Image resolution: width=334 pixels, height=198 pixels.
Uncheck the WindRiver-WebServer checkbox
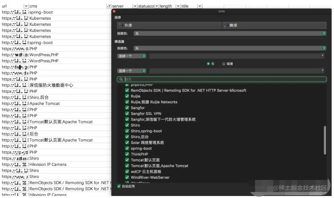[x=127, y=178]
